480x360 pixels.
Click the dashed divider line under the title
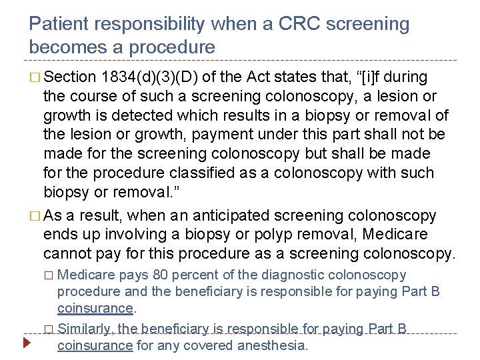tap(240, 60)
